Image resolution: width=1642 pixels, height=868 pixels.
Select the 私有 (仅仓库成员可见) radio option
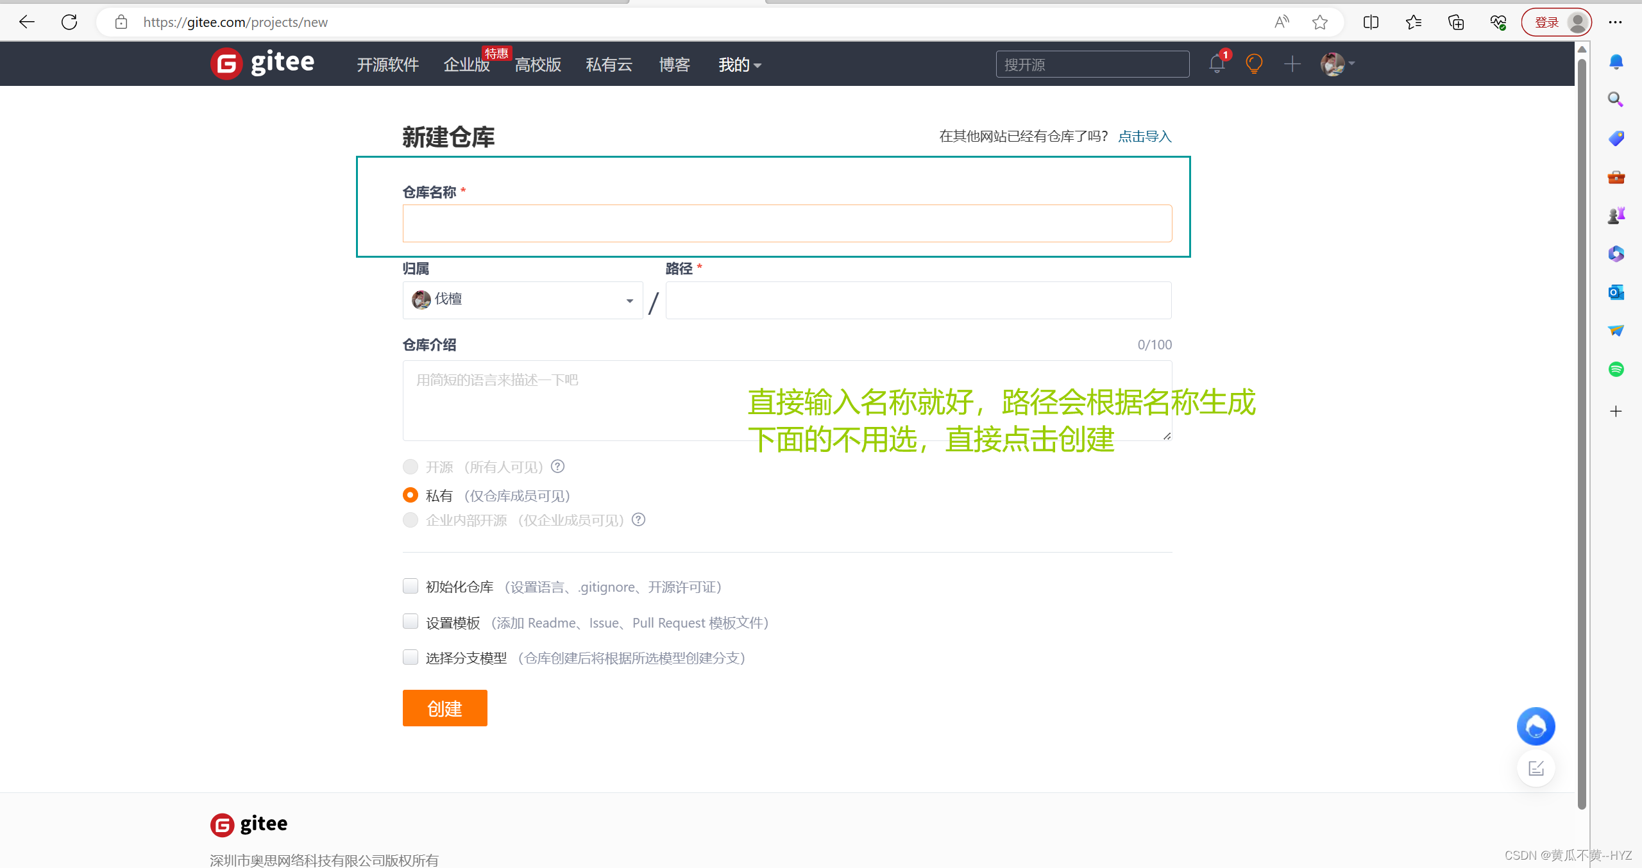click(x=410, y=495)
